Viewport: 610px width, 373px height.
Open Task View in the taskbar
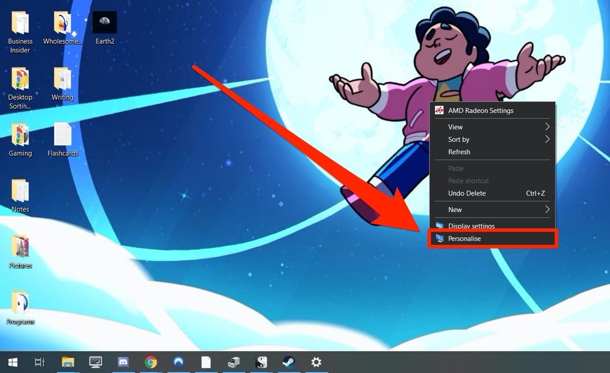pyautogui.click(x=40, y=362)
